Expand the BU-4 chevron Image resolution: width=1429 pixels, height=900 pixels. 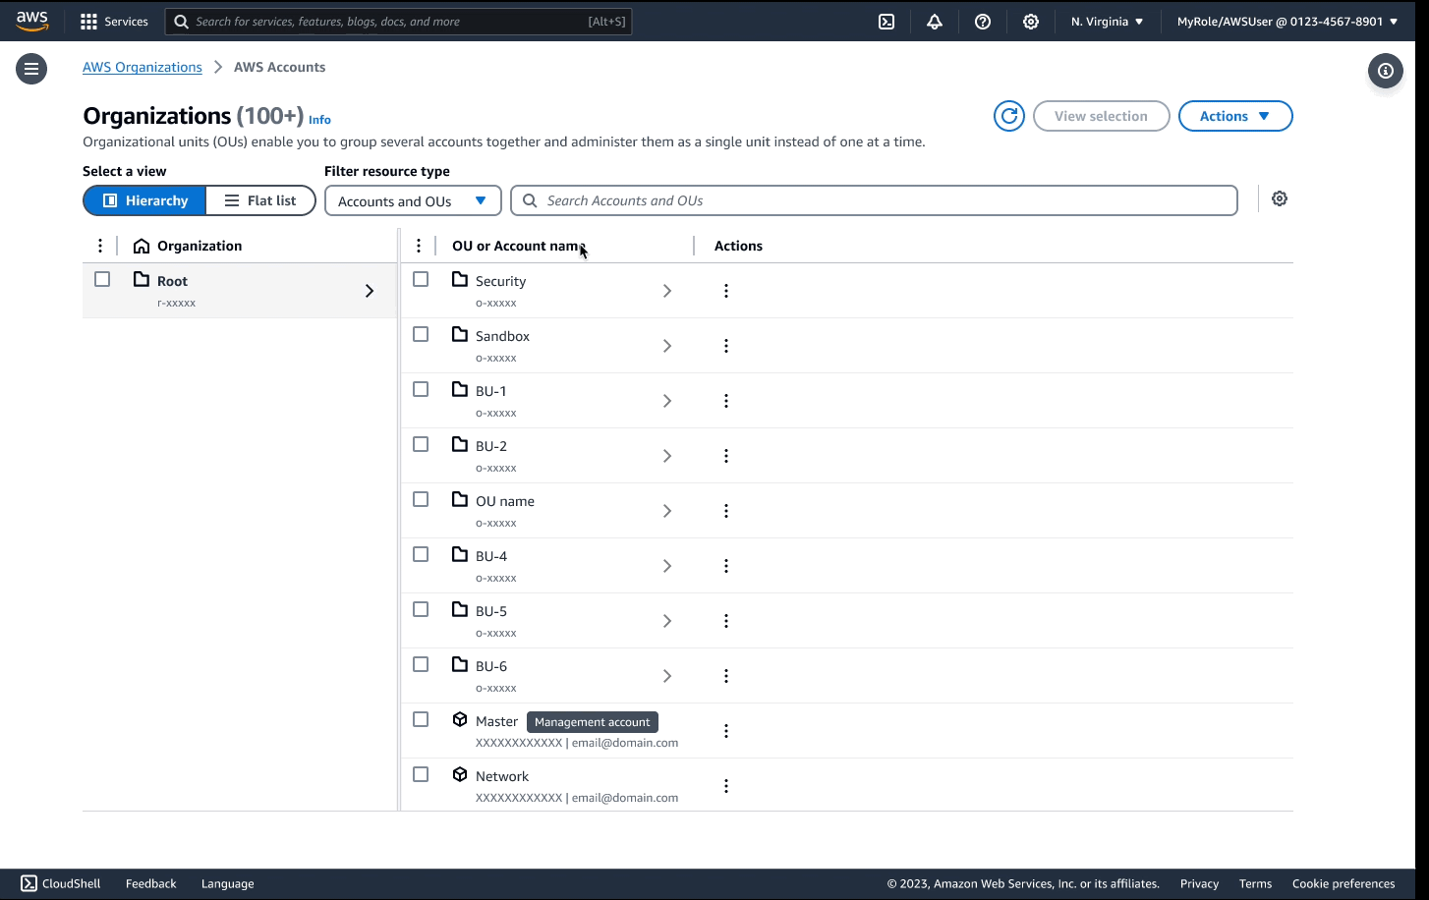coord(667,566)
